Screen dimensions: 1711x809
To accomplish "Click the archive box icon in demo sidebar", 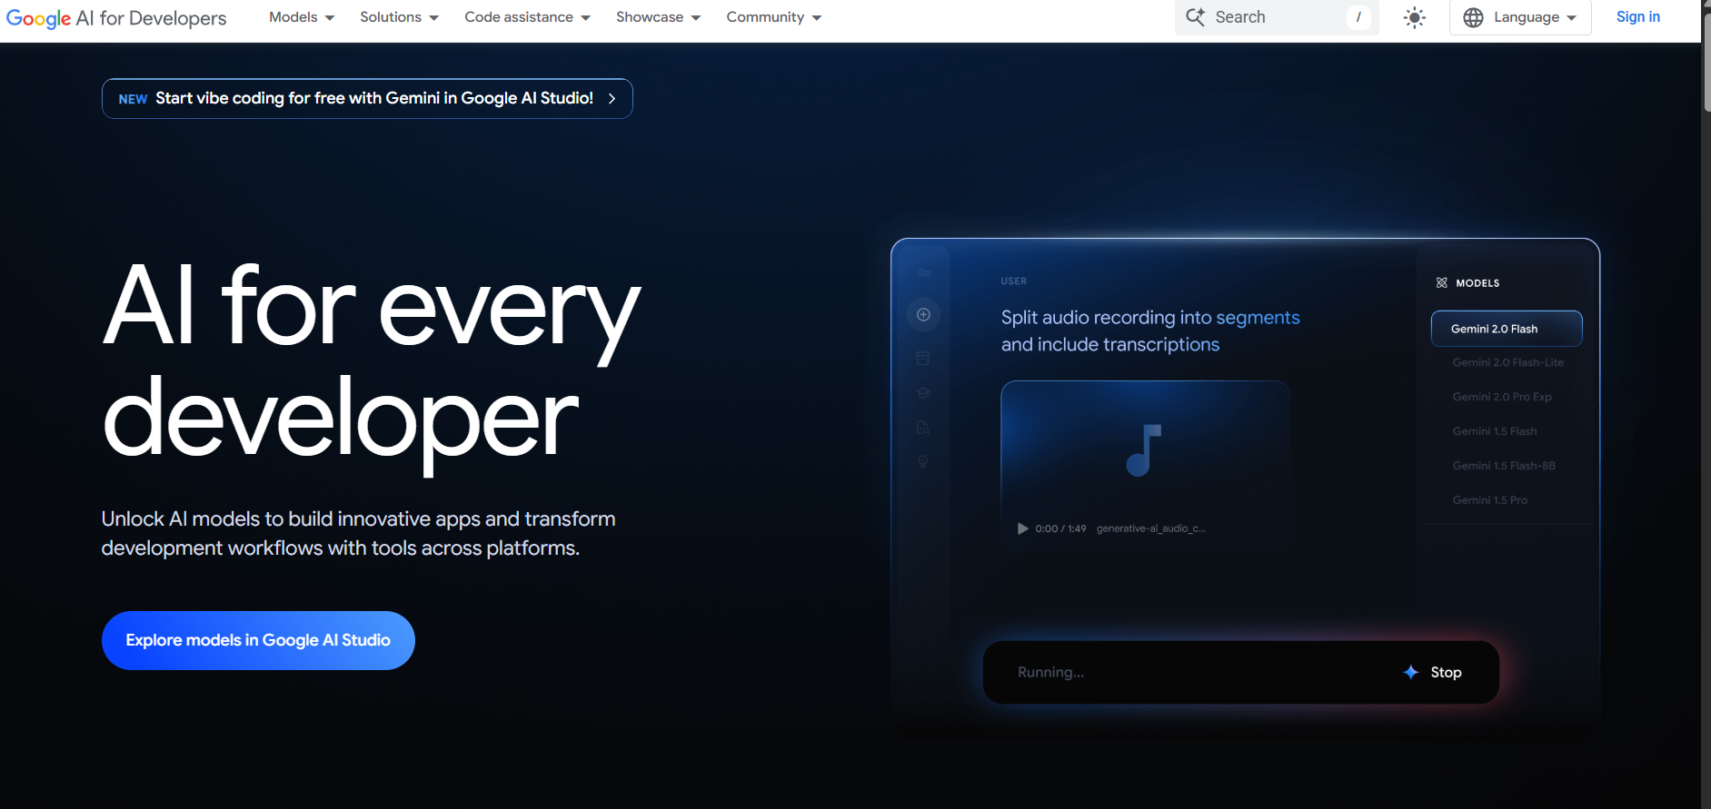I will pos(923,359).
